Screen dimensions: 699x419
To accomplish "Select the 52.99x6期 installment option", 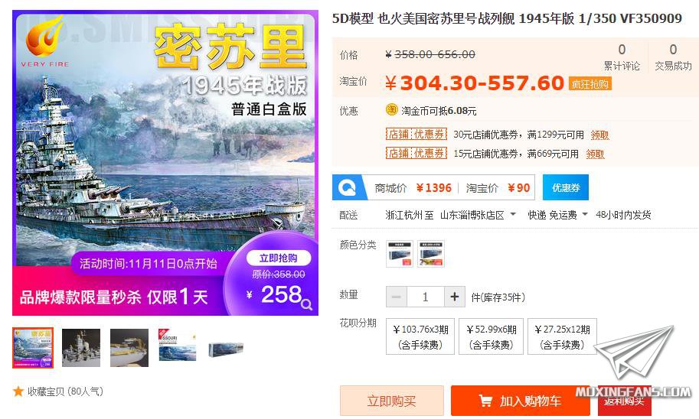I will (x=491, y=336).
